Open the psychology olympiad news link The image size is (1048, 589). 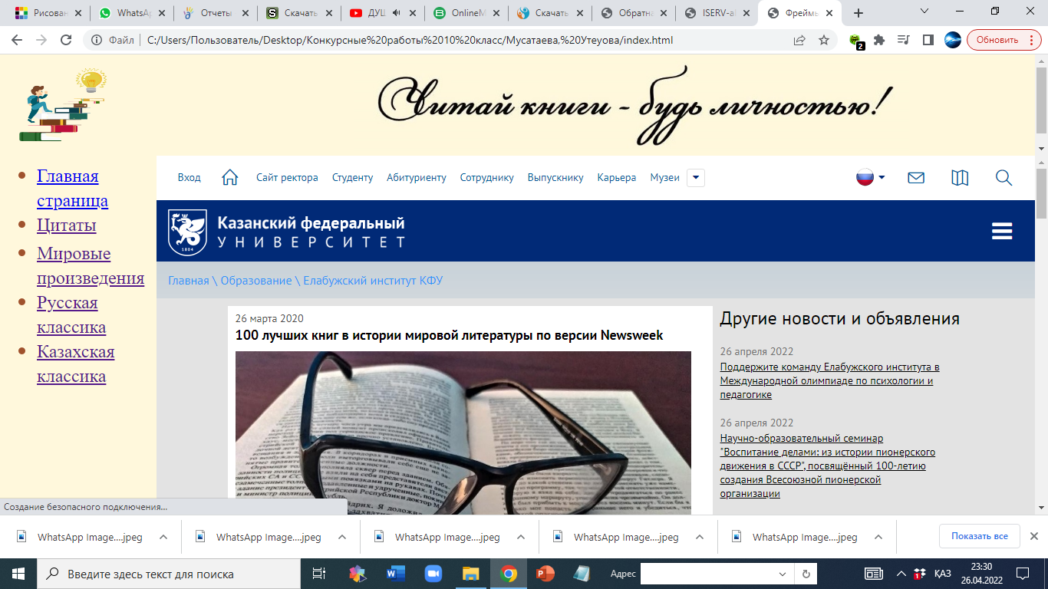(829, 381)
